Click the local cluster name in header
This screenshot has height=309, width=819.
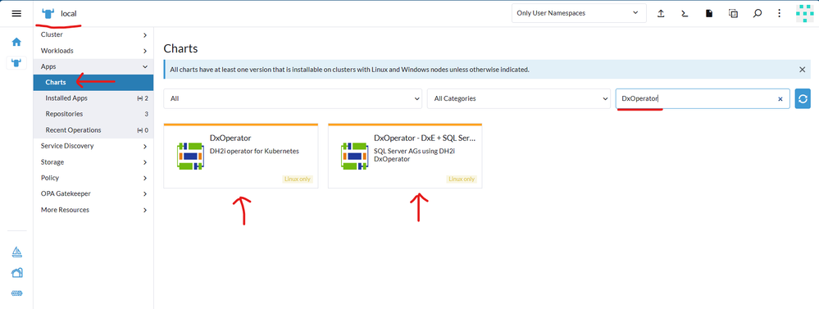68,14
